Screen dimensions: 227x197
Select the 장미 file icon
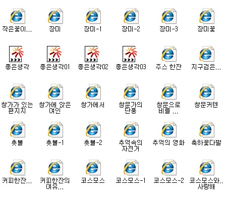tap(55, 16)
